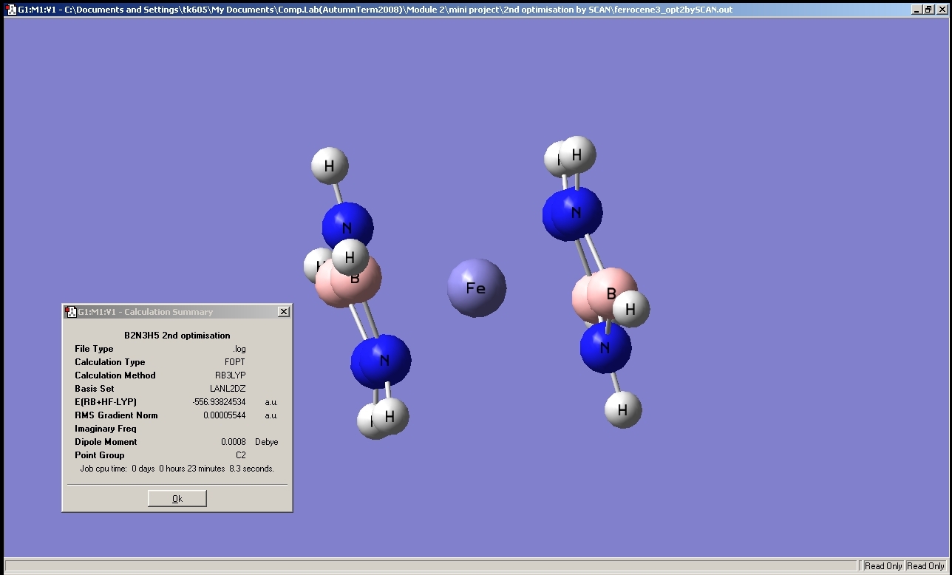Select topmost H atom of left ring
The height and width of the screenshot is (575, 952).
(330, 166)
